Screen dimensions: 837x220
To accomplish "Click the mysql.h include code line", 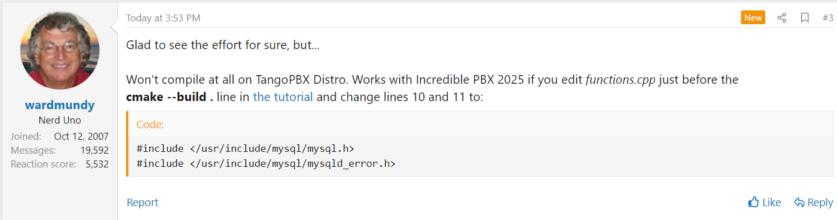I will click(x=245, y=148).
